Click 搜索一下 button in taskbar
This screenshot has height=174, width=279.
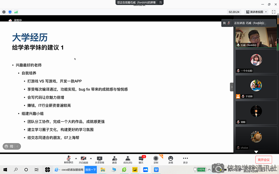point(91,170)
